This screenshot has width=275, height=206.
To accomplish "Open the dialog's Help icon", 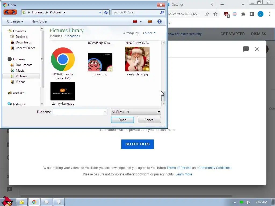I will tap(160, 21).
